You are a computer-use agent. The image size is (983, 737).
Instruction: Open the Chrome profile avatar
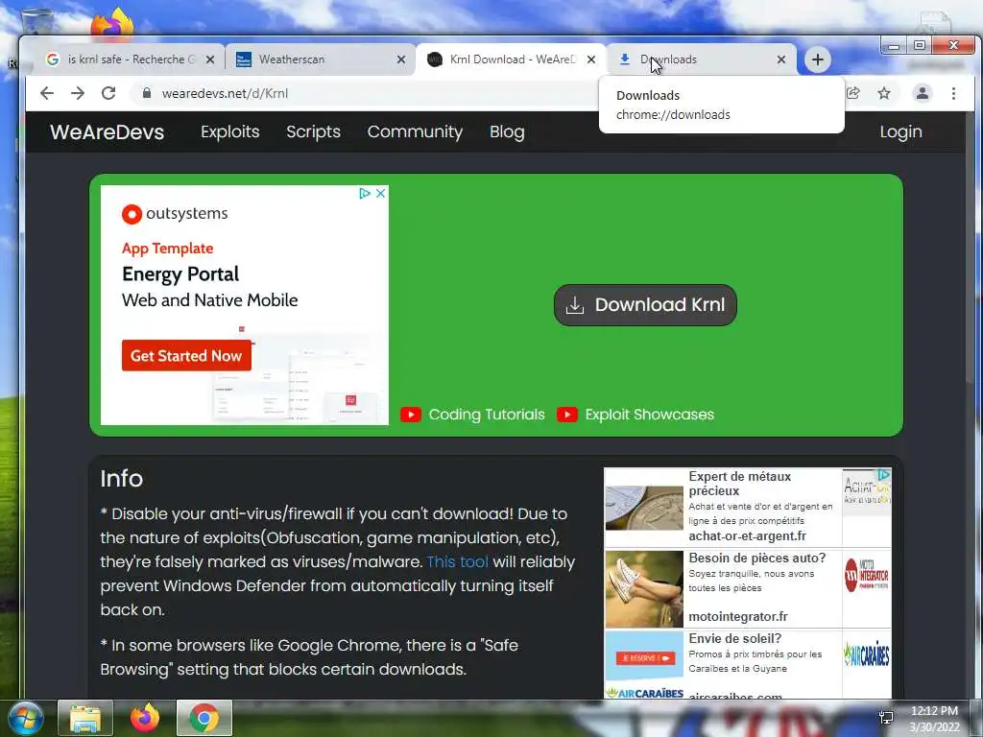pyautogui.click(x=923, y=93)
